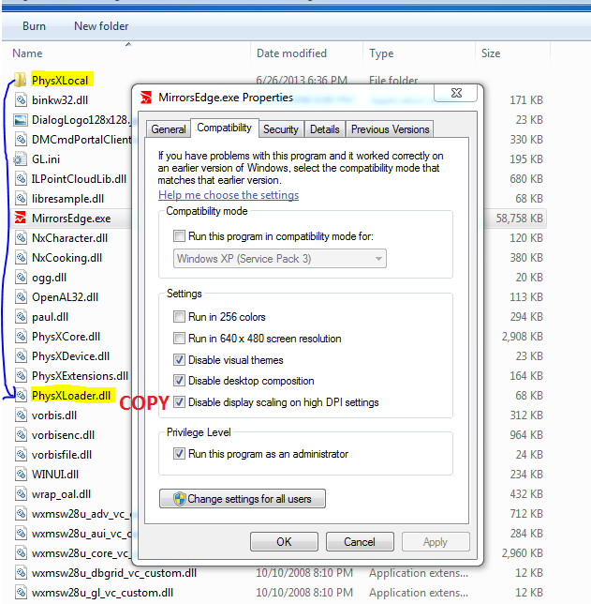Open the Security tab
The width and height of the screenshot is (591, 604).
[281, 129]
